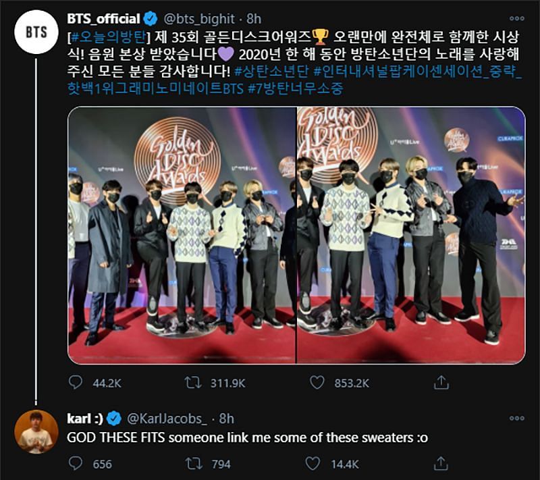Share the BTS_official tweet
Screen dimensions: 540x480
click(441, 383)
